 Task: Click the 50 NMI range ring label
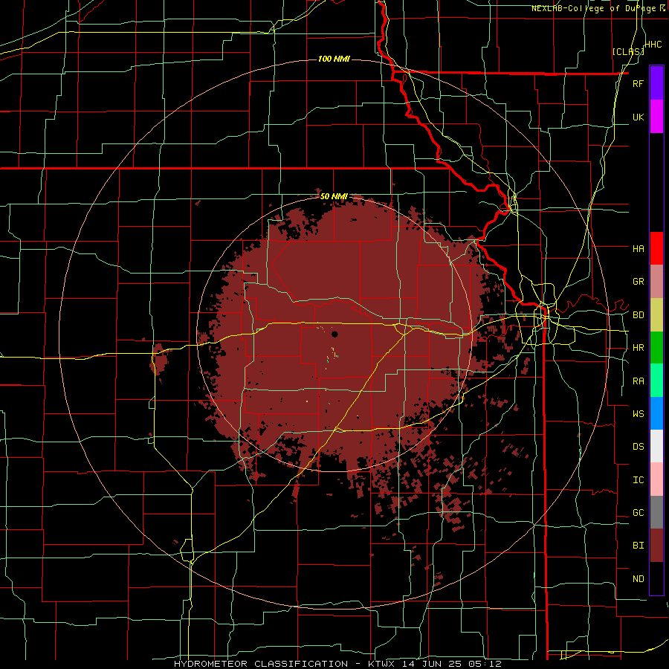pos(334,197)
